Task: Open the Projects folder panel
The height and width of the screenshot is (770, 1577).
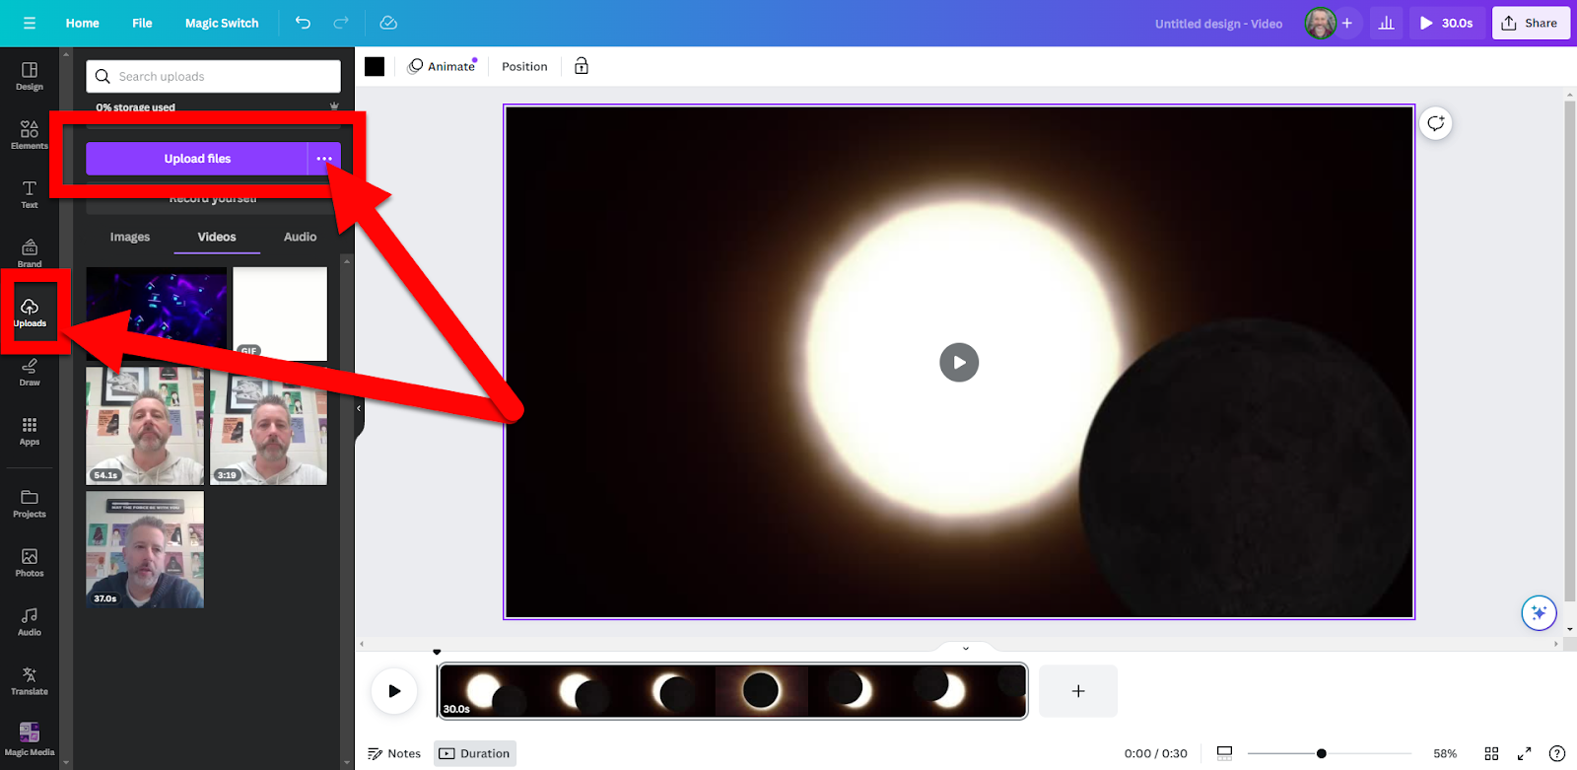Action: pyautogui.click(x=30, y=504)
